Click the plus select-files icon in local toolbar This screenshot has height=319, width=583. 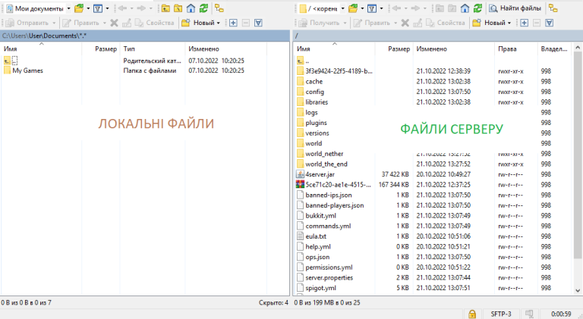pyautogui.click(x=232, y=23)
